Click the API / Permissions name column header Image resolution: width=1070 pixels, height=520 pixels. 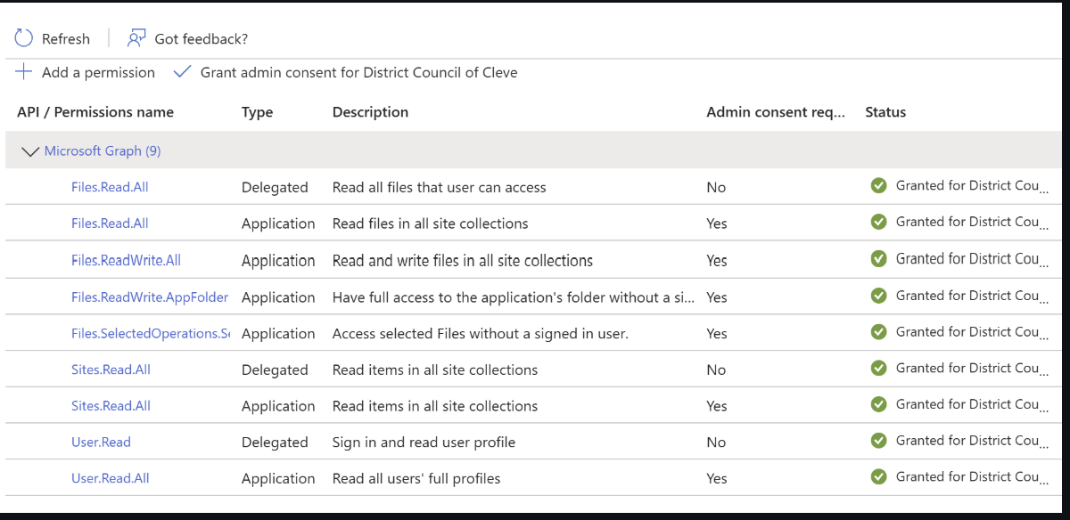coord(95,112)
